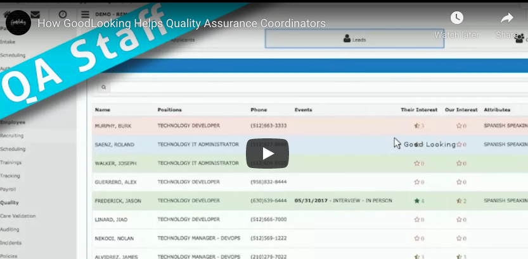Screen dimensions: 528x259
Task: Click Our Interest star for Saenz, Roland
Action: click(459, 145)
